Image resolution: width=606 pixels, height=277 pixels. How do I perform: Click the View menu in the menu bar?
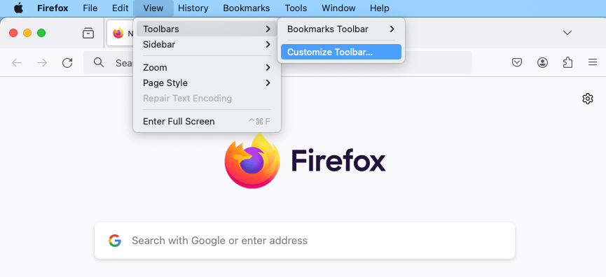153,8
